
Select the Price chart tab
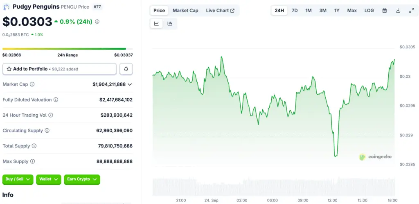[159, 11]
